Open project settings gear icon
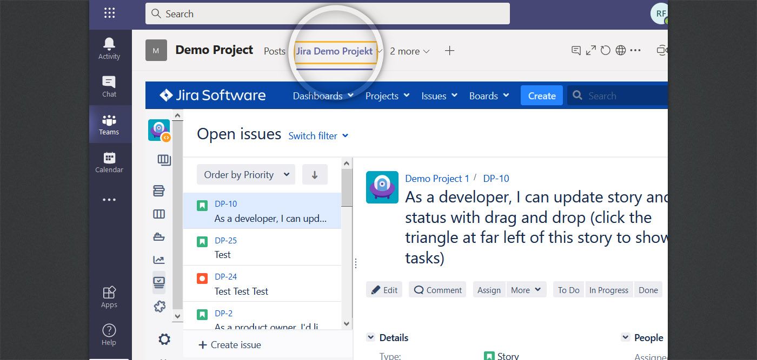 tap(164, 339)
